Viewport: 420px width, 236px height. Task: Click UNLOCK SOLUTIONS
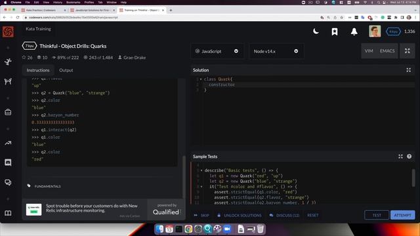coord(240,215)
